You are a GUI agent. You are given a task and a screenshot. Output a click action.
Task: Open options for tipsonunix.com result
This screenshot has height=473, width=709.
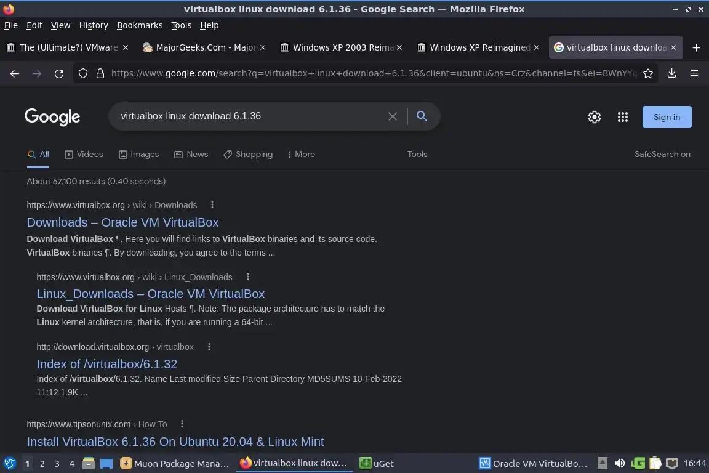182,424
